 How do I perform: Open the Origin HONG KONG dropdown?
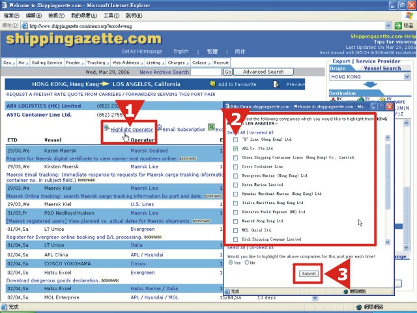[407, 77]
